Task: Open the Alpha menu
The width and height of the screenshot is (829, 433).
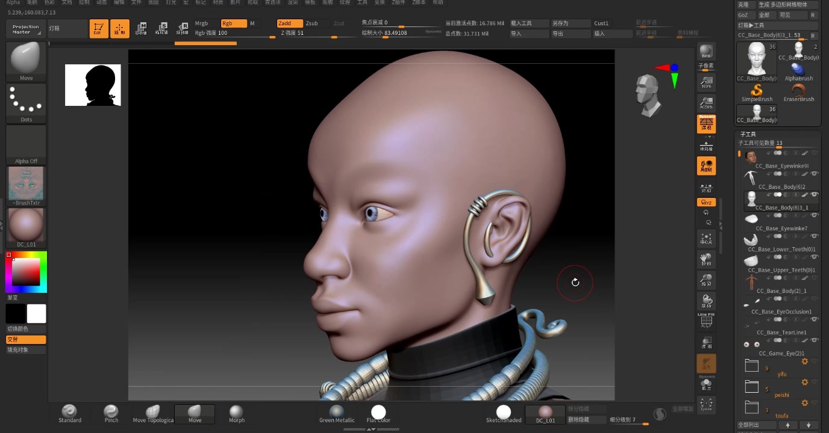Action: pos(13,2)
